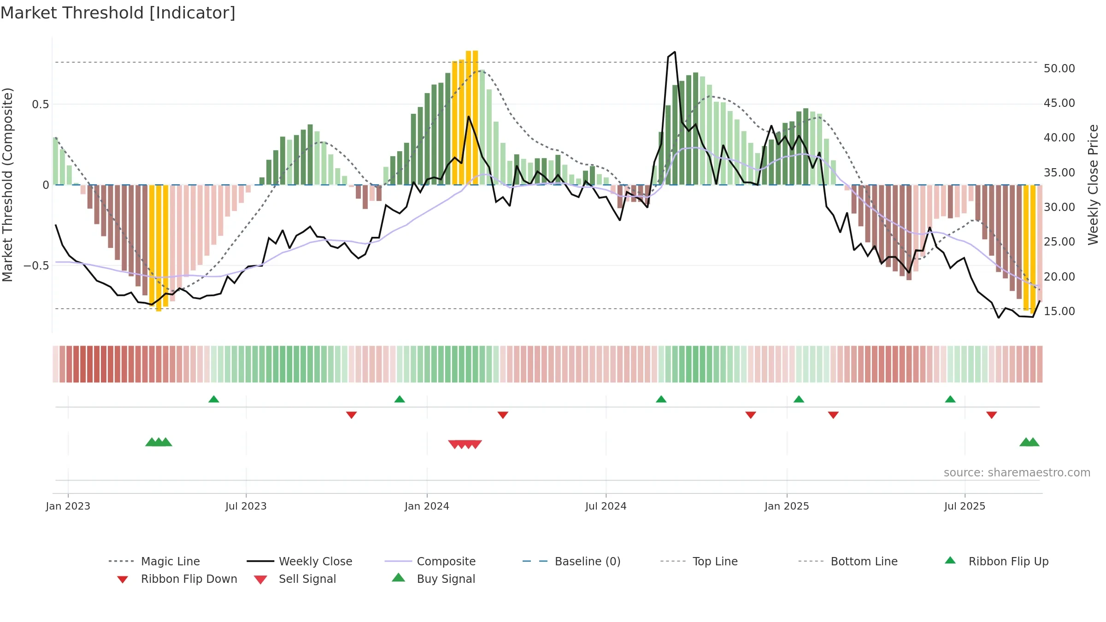This screenshot has width=1106, height=622.
Task: Click the orange bars at the April 2023 trough
Action: 159,248
